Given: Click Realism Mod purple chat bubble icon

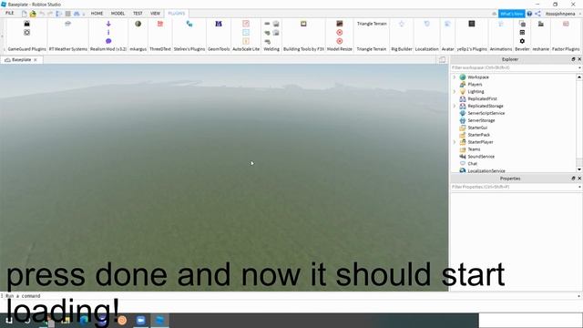Looking at the screenshot, I should coord(108,41).
